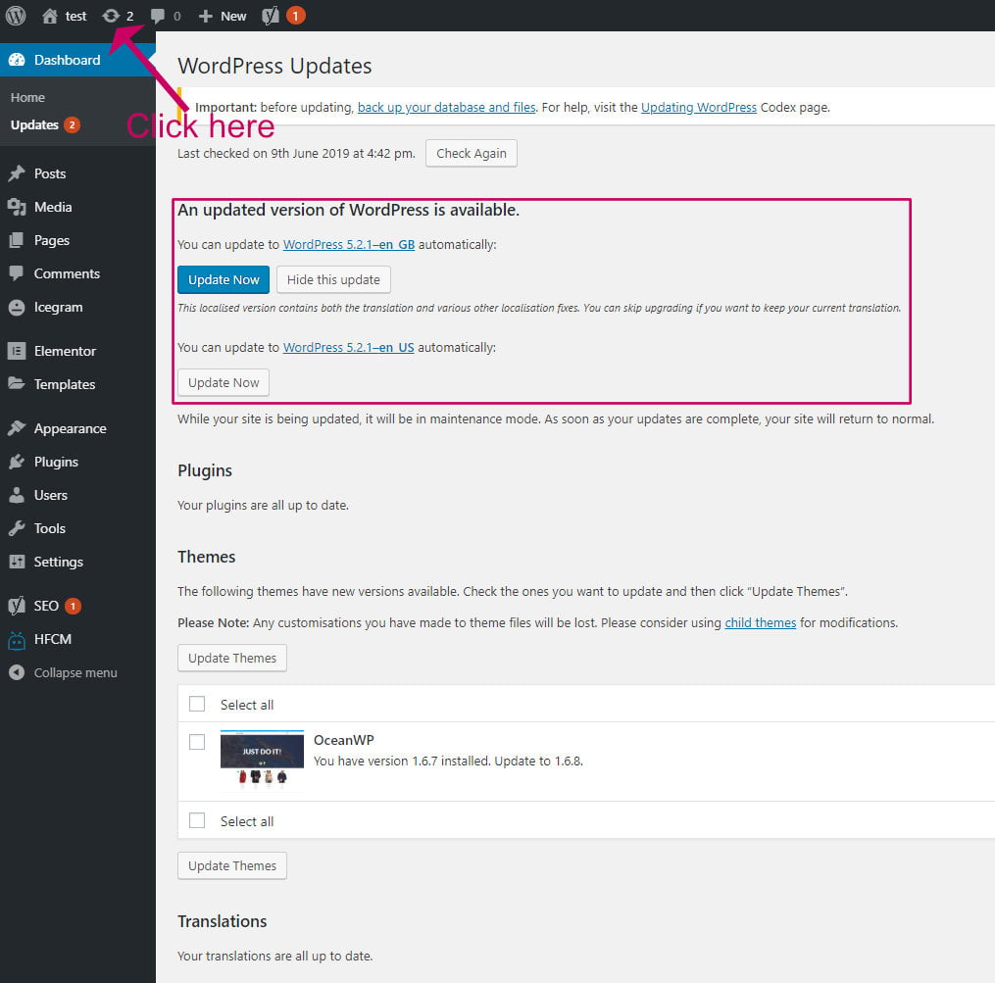This screenshot has height=983, width=995.
Task: Click the Dashboard gauge icon
Action: 17,60
